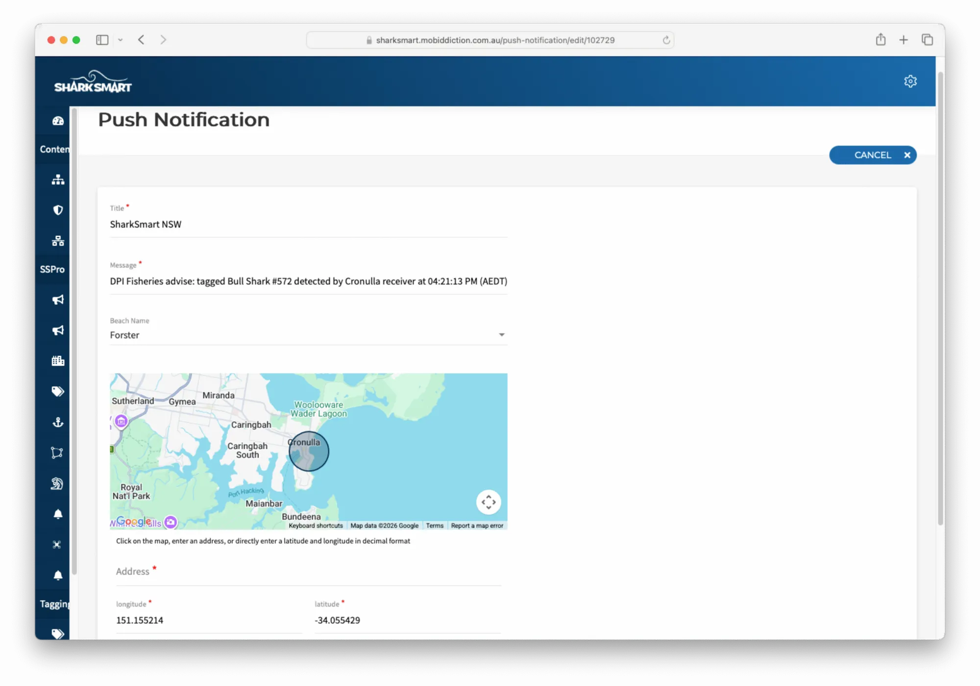The image size is (980, 686).
Task: Click the circle marker over Cronulla on map
Action: coord(308,451)
